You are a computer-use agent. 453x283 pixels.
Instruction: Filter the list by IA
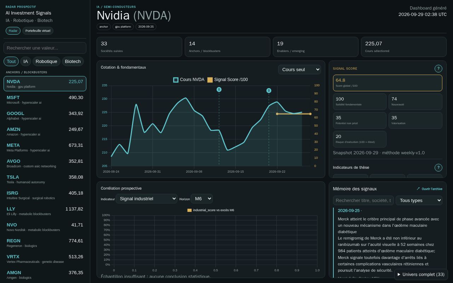point(25,62)
